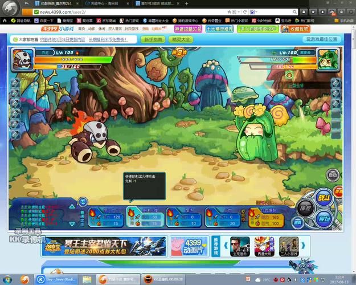Toggle the gray 自动 auto-battle button
The width and height of the screenshot is (356, 285).
[333, 175]
